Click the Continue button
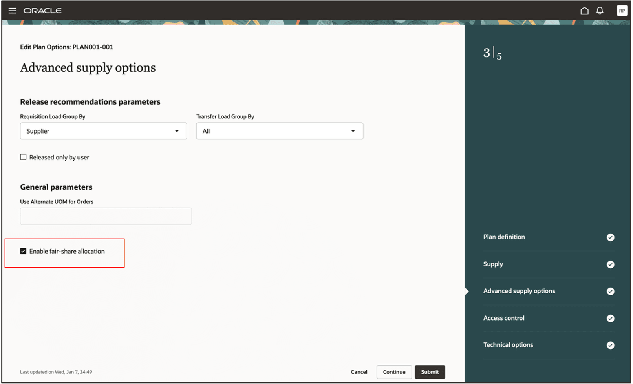This screenshot has width=633, height=384. pyautogui.click(x=394, y=372)
